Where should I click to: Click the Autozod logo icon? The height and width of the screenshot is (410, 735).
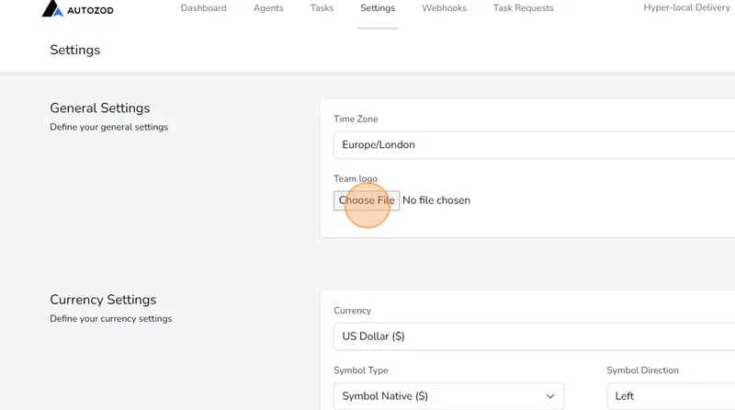point(52,9)
